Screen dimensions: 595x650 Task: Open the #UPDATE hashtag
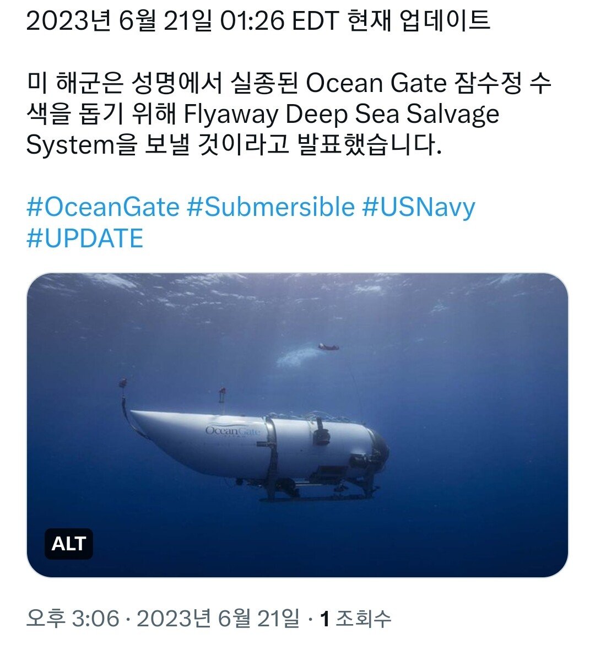[x=85, y=239]
